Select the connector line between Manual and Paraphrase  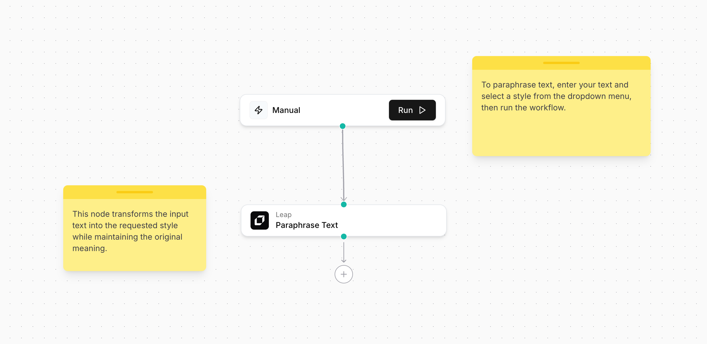pyautogui.click(x=343, y=163)
